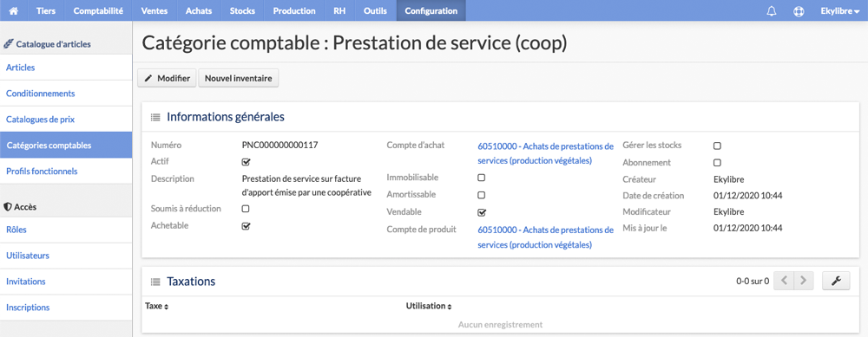Open the Comptabilité menu
This screenshot has height=337, width=868.
coord(99,10)
